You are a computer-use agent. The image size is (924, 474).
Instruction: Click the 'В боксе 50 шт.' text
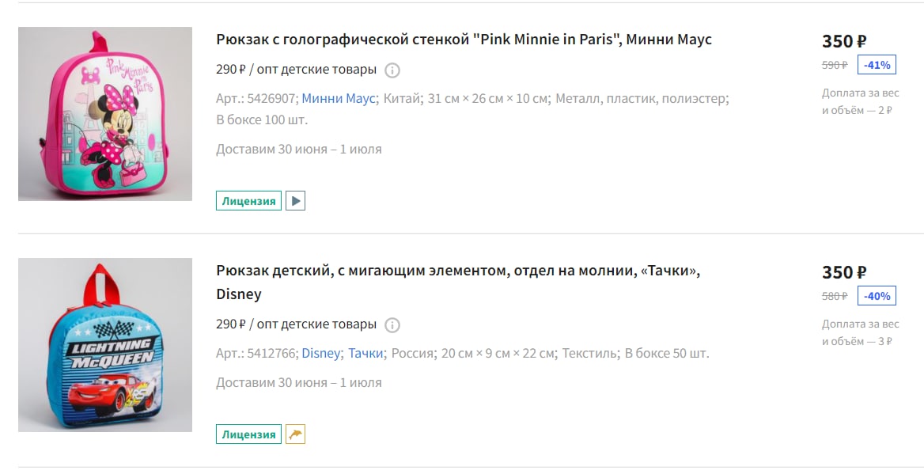(x=666, y=353)
